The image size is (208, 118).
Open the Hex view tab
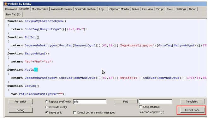click(147, 9)
